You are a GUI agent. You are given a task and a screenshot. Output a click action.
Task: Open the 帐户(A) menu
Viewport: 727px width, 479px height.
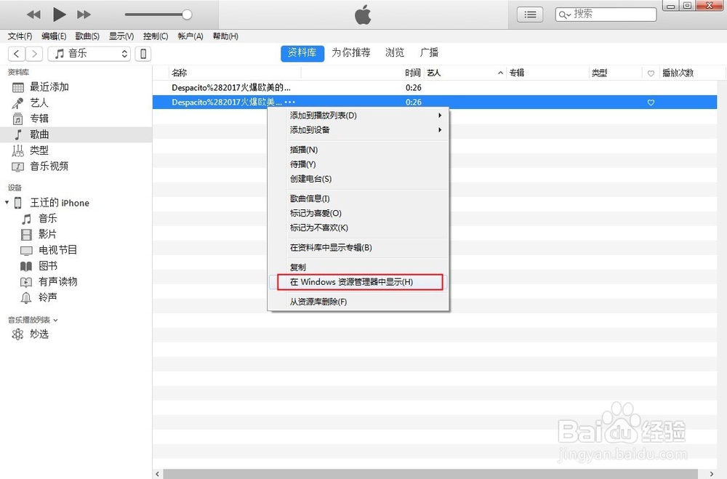(x=190, y=36)
